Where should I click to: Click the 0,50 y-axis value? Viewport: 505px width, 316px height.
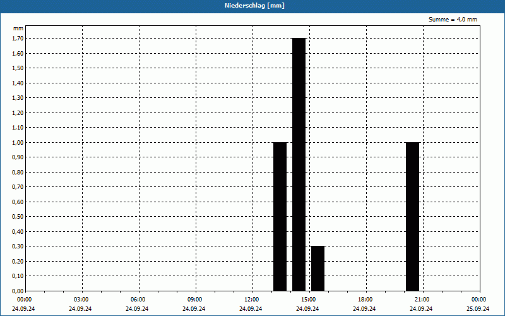(18, 216)
